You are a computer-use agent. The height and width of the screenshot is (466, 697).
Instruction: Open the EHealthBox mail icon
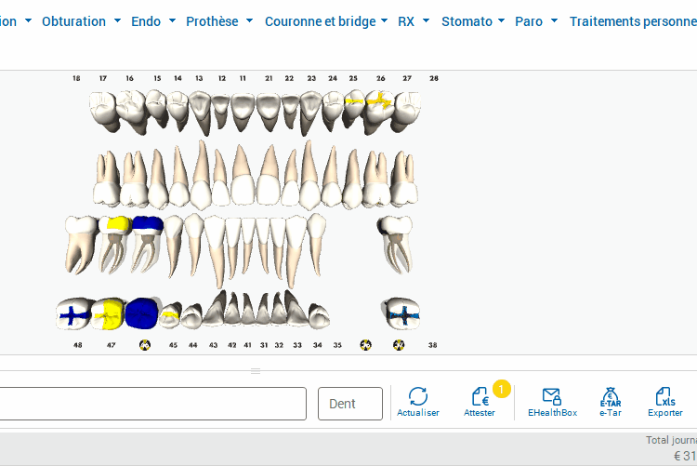[551, 396]
